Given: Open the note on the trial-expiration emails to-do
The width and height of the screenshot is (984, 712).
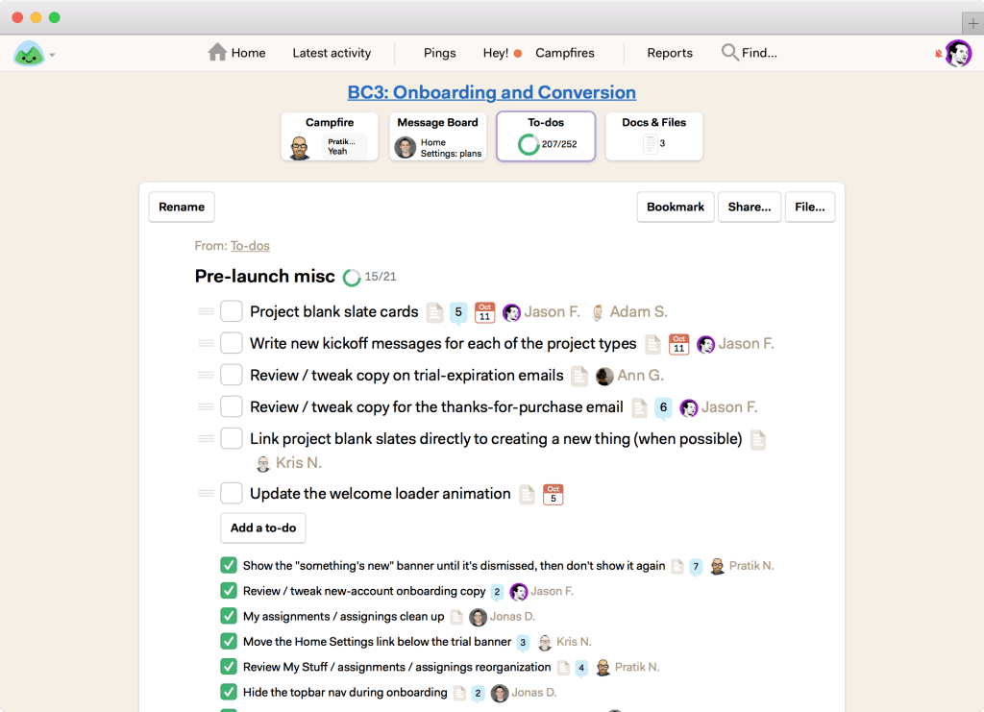Looking at the screenshot, I should [x=578, y=375].
